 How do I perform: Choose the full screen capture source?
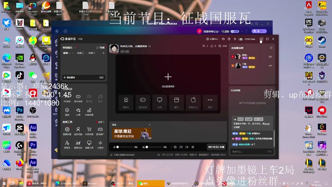tap(160, 103)
